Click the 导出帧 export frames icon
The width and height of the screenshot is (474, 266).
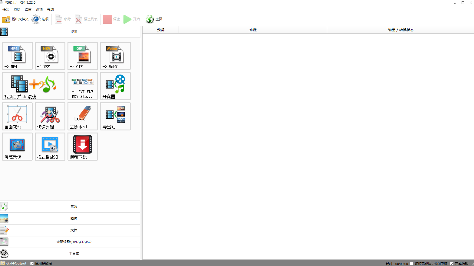[x=115, y=117]
